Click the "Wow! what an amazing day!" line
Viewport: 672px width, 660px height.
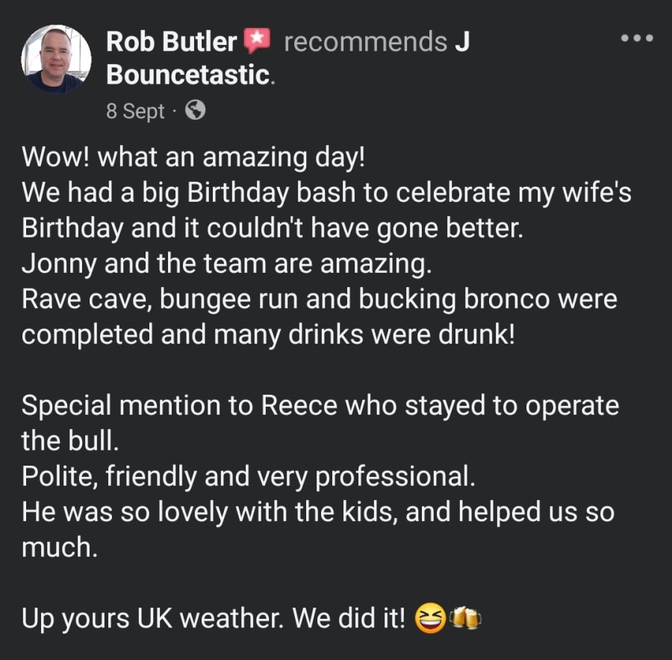point(194,157)
